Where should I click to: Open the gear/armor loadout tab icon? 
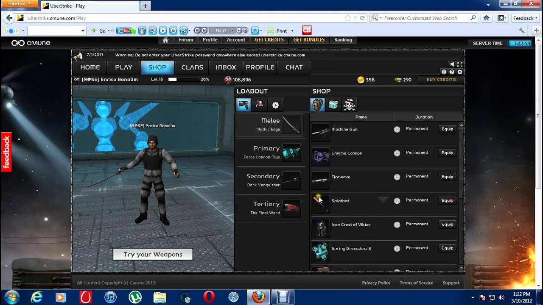pyautogui.click(x=259, y=105)
